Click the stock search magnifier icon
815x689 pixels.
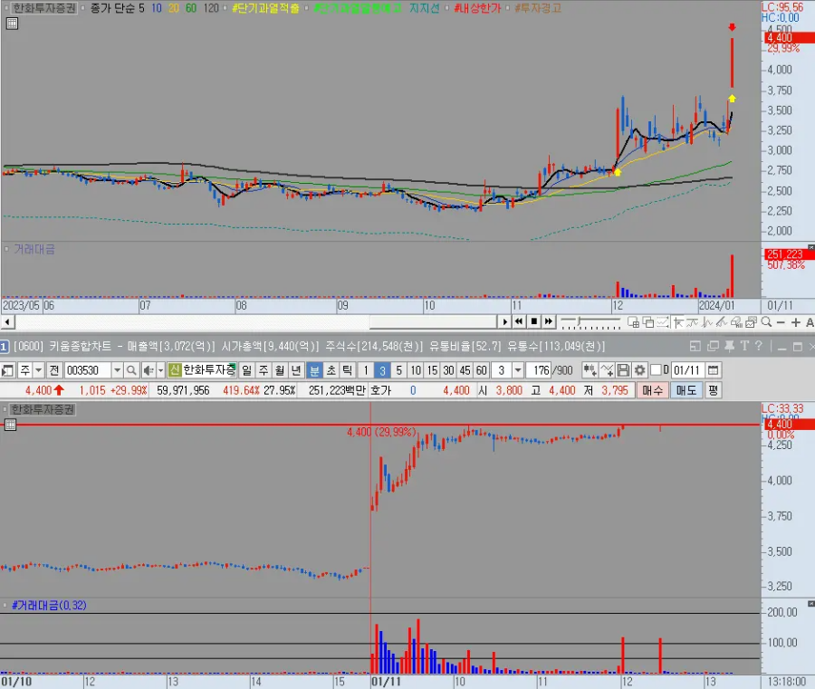pos(131,370)
